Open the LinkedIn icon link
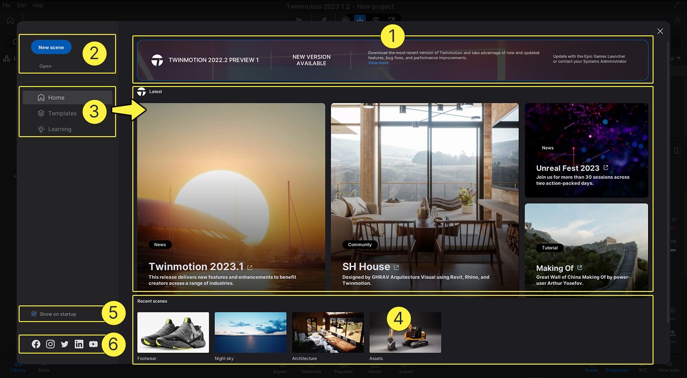The height and width of the screenshot is (378, 687). [x=79, y=344]
